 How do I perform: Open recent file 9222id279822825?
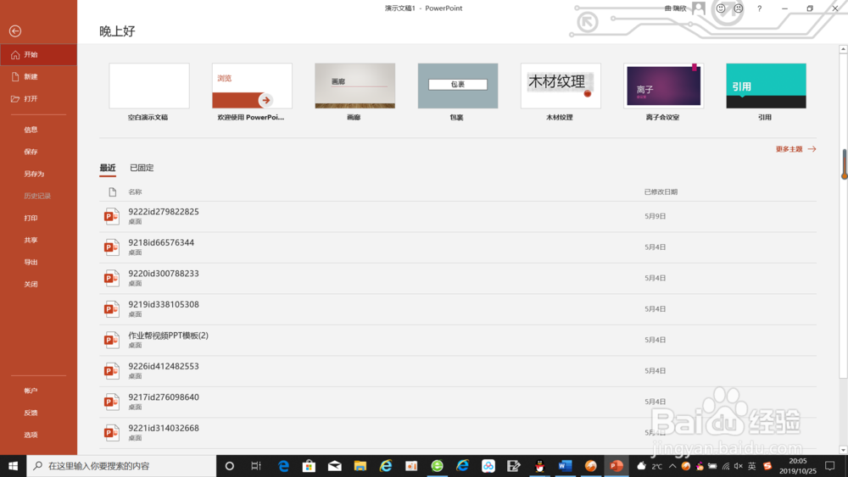click(x=458, y=217)
